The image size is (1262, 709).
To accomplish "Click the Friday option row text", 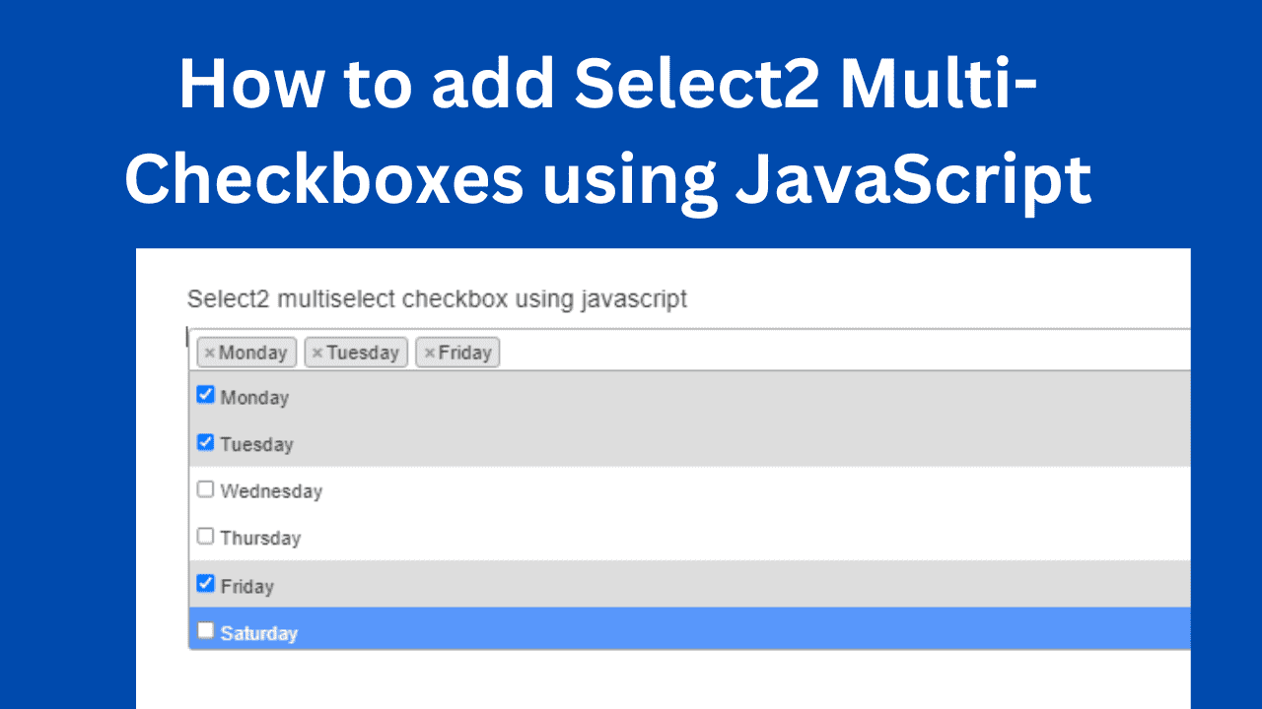I will pyautogui.click(x=246, y=586).
